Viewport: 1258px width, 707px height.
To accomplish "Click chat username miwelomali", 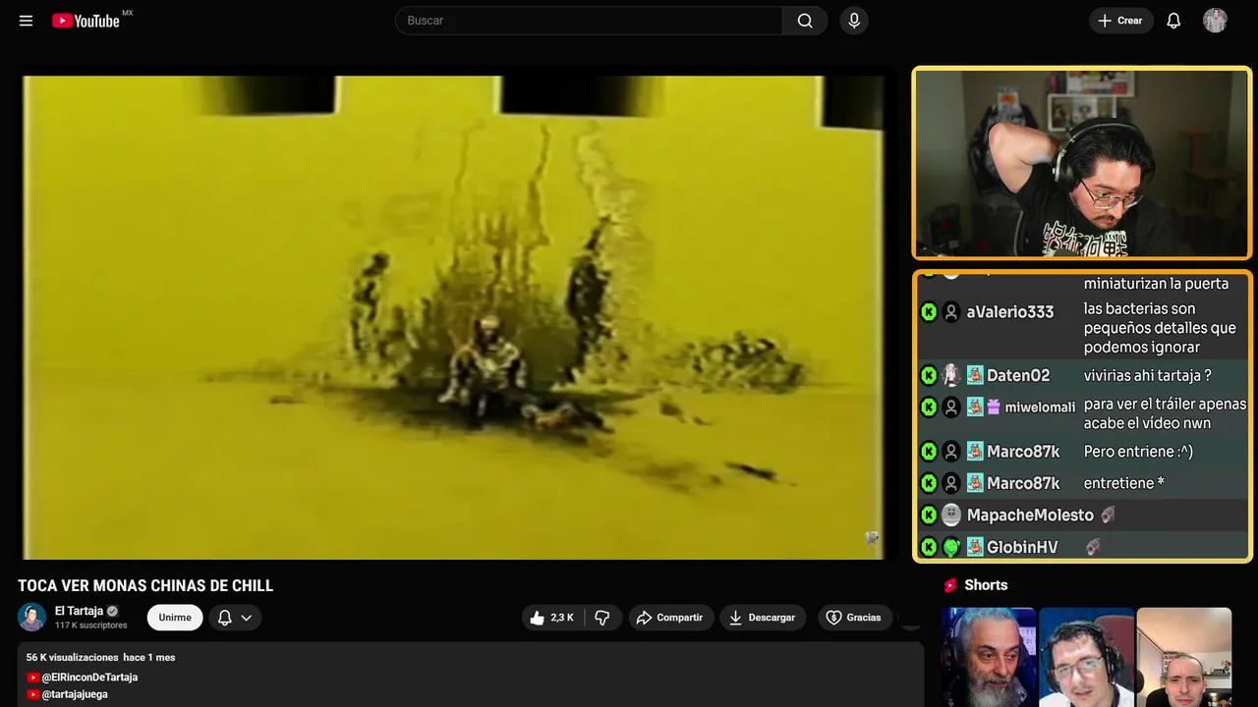I will tap(1040, 407).
